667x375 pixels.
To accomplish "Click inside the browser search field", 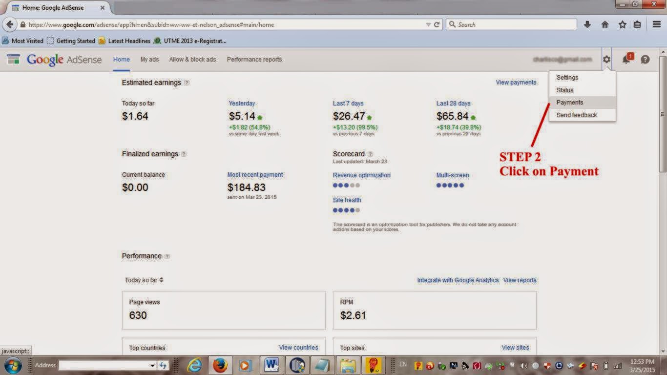I will 493,24.
